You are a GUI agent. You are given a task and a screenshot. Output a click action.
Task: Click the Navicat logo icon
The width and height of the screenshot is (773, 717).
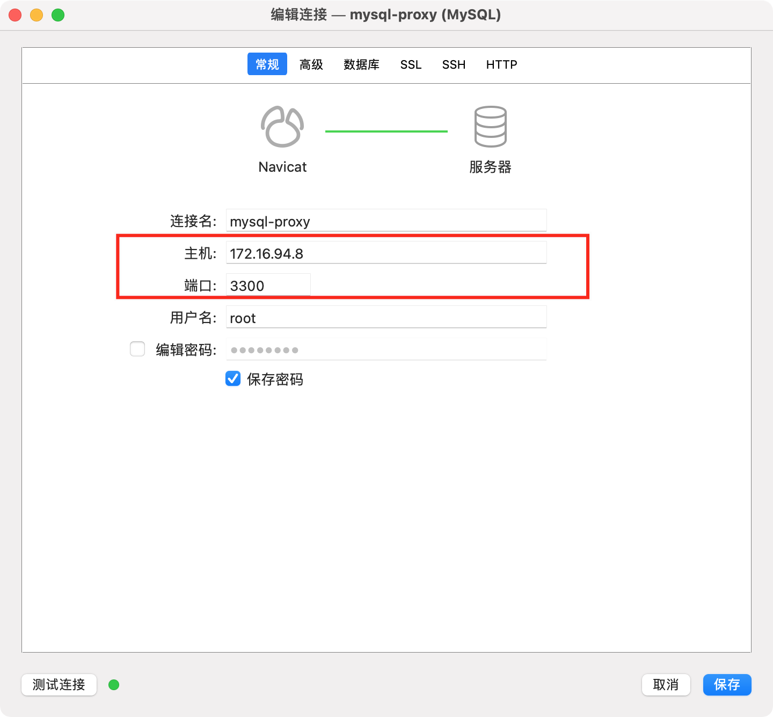point(282,127)
